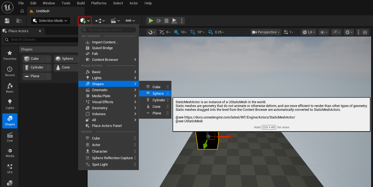Expand the Cinematic submenu

[x=108, y=90]
